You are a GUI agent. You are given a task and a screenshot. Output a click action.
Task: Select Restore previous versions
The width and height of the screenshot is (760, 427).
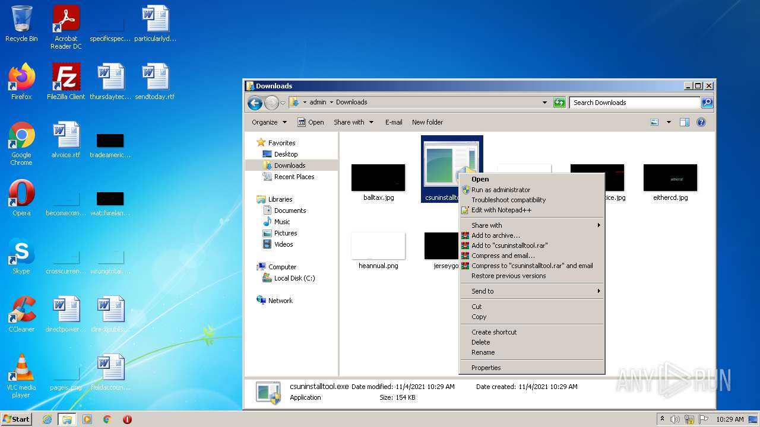tap(532, 276)
